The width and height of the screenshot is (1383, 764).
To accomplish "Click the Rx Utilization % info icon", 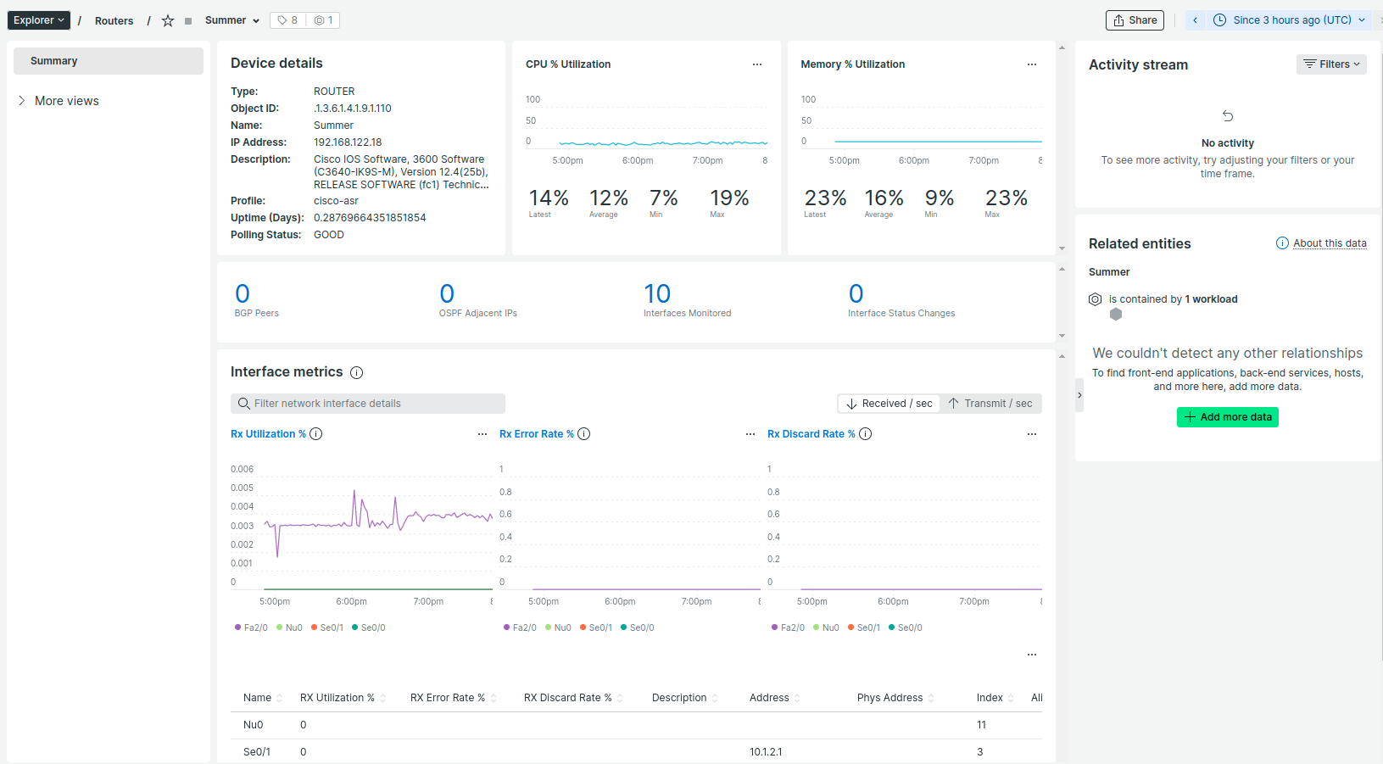I will pyautogui.click(x=316, y=433).
